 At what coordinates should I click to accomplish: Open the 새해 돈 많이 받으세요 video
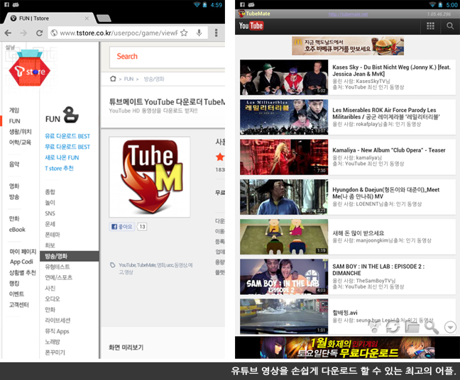[x=348, y=237]
